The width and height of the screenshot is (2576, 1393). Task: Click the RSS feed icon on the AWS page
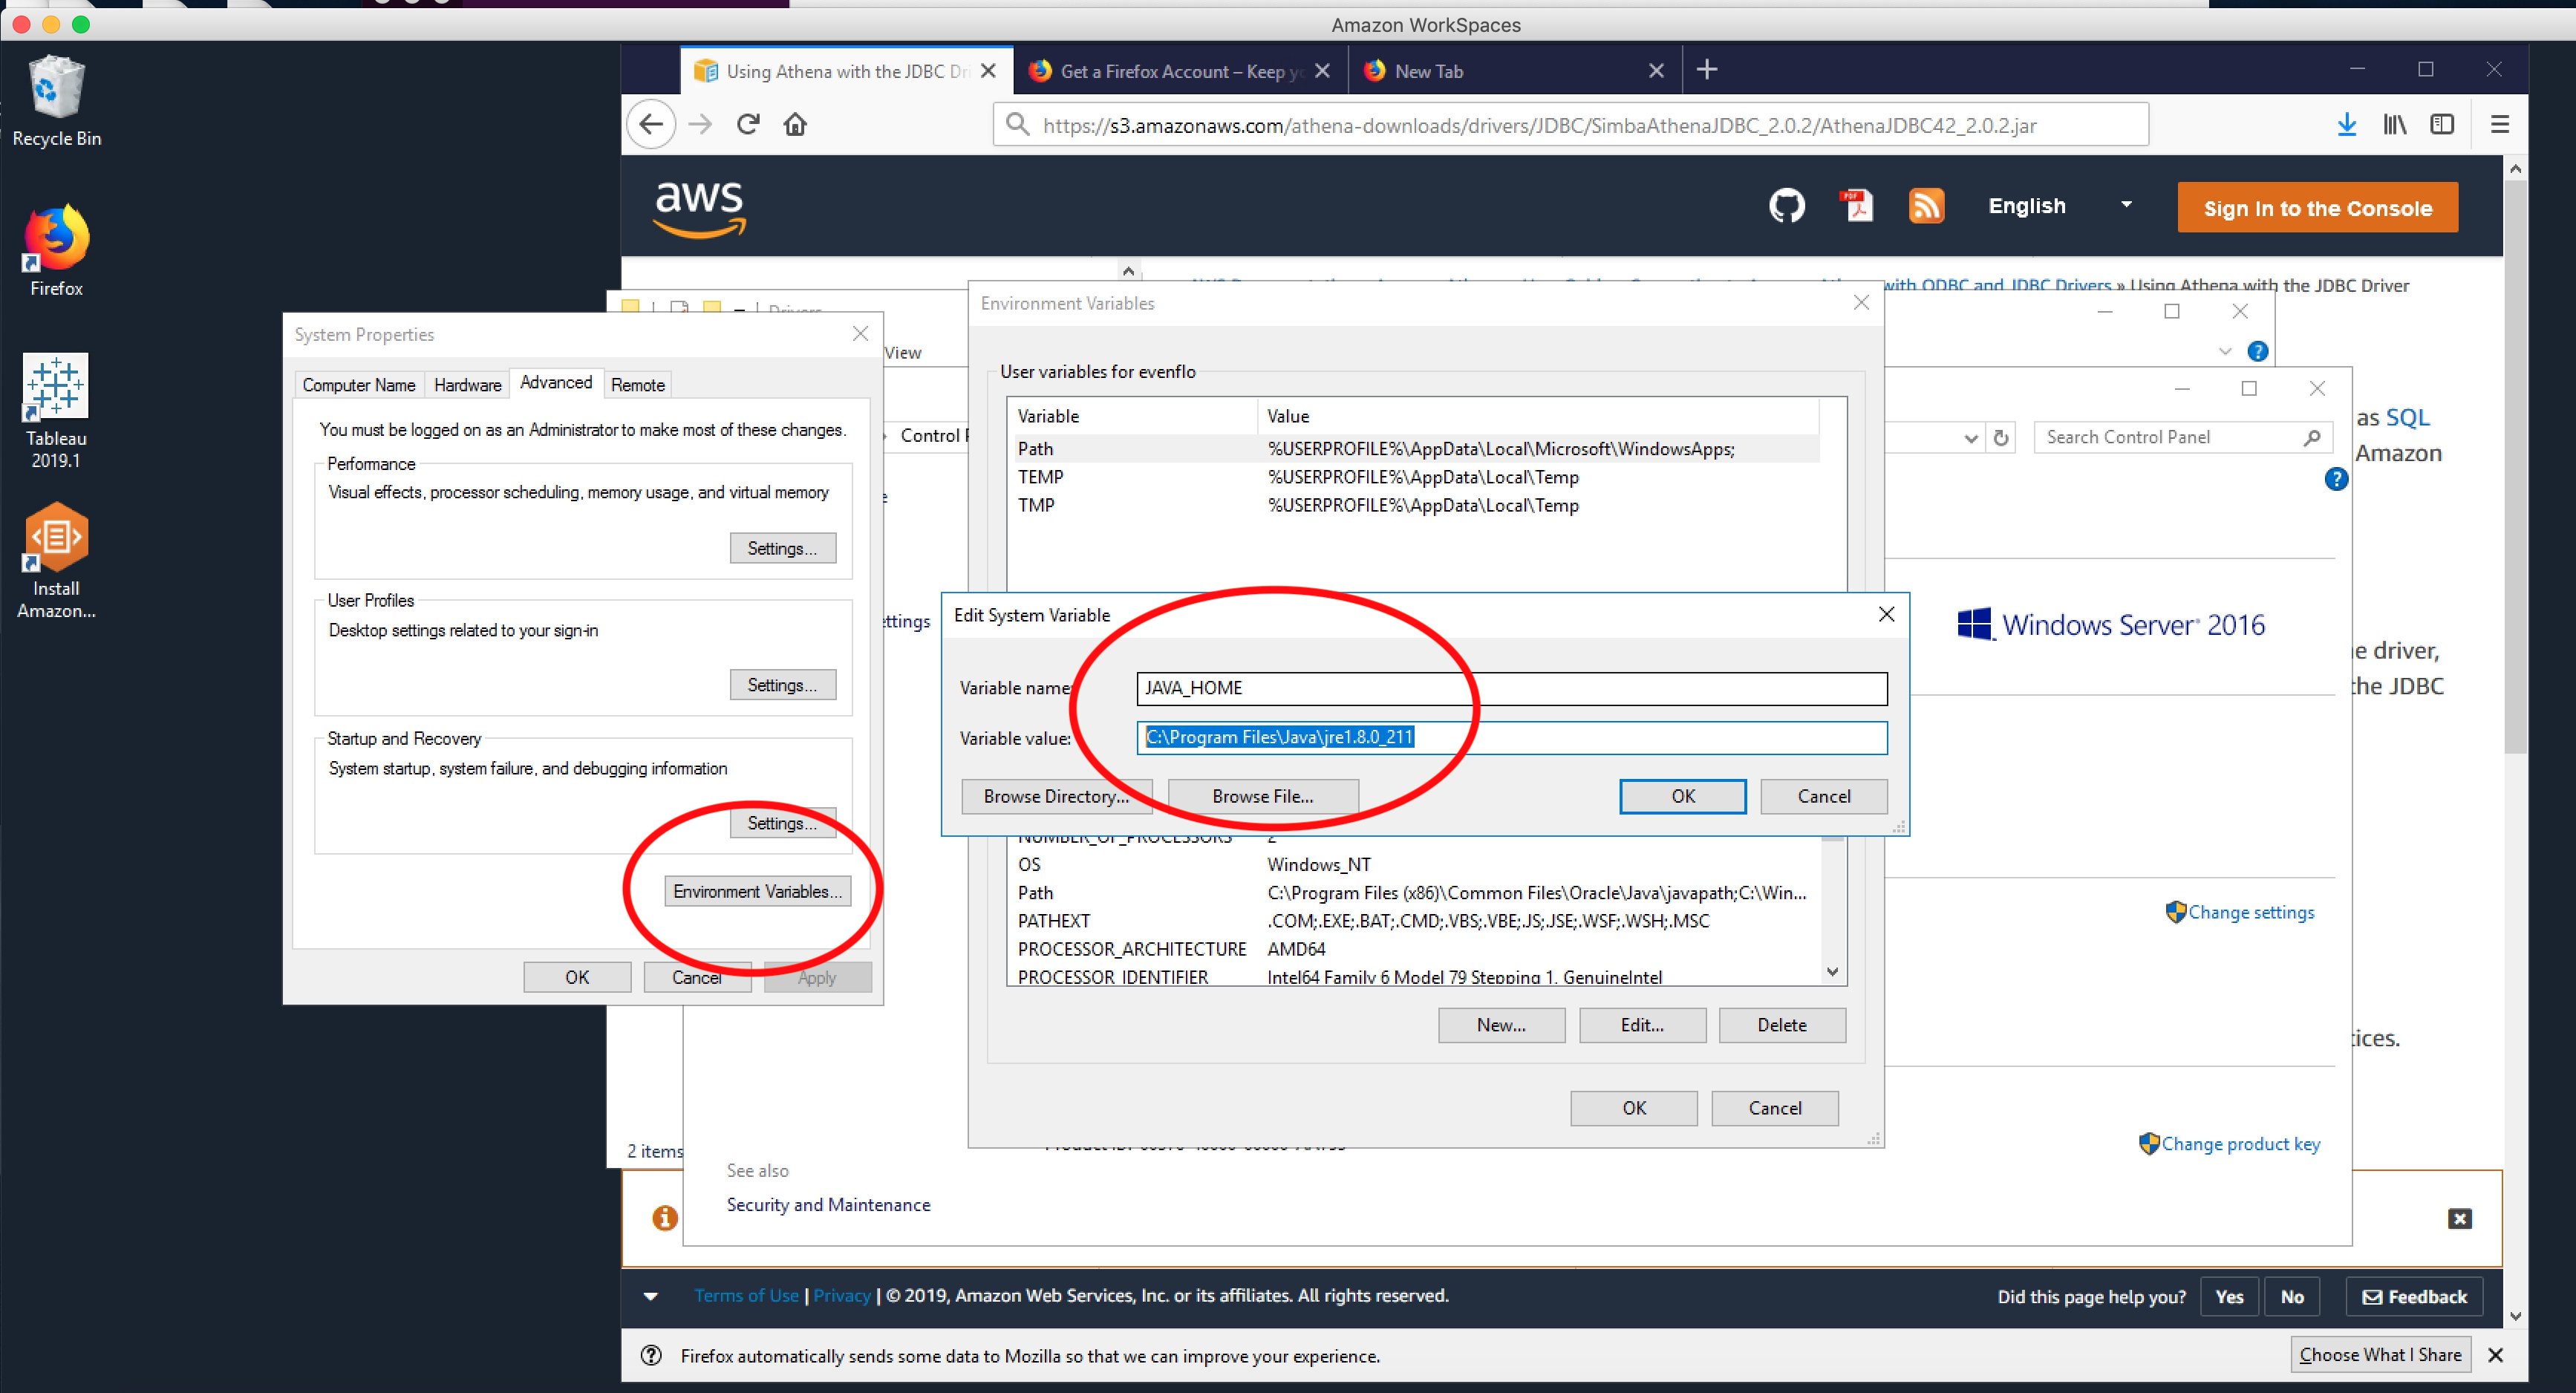[x=1926, y=206]
